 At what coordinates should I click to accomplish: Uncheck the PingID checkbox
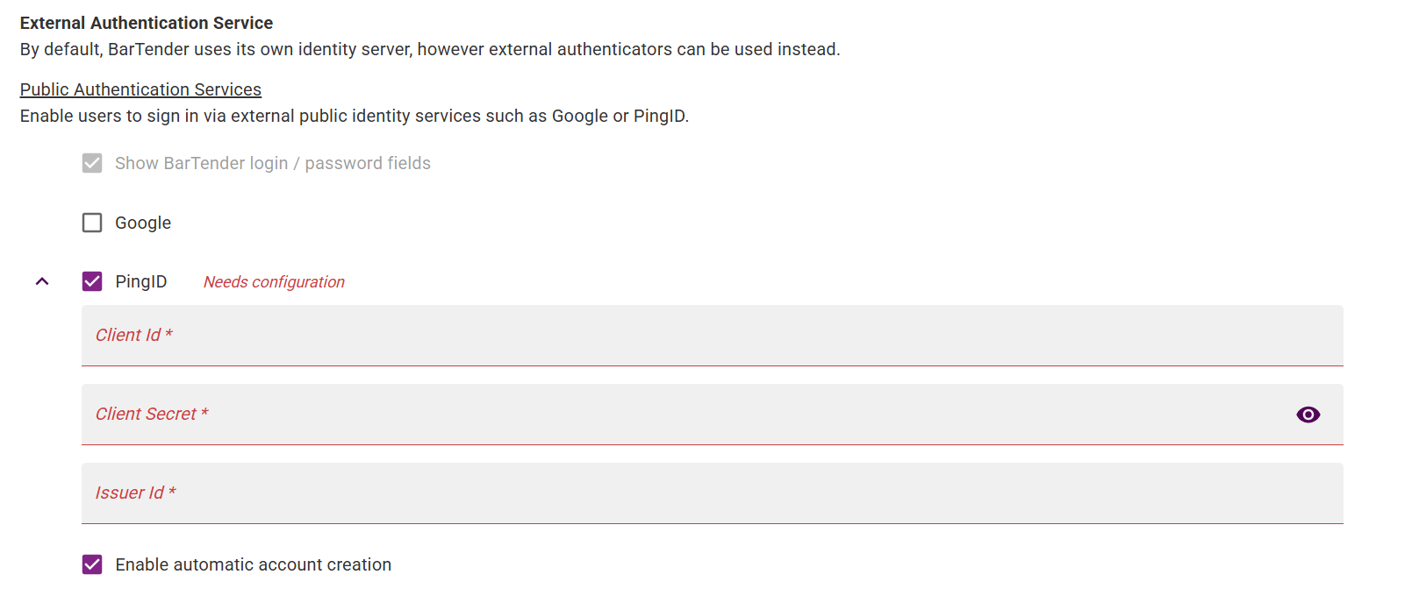point(92,281)
